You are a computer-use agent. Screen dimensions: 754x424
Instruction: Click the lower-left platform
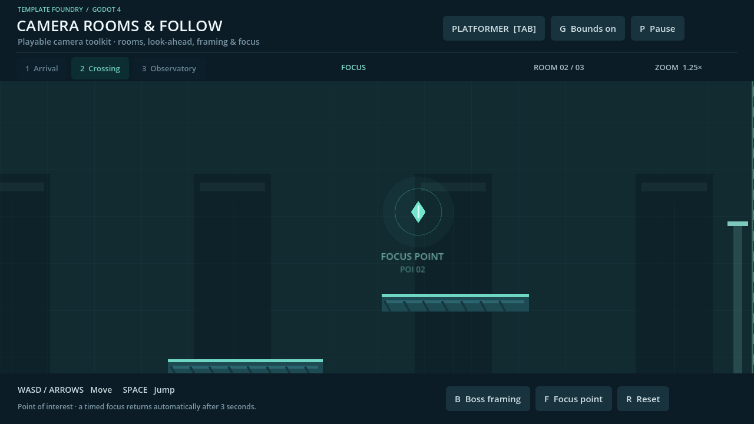pyautogui.click(x=245, y=366)
